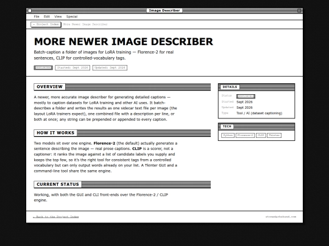The height and width of the screenshot is (246, 329).
Task: Click the 'Updated: Sept 2026' badge
Action: [x=110, y=67]
